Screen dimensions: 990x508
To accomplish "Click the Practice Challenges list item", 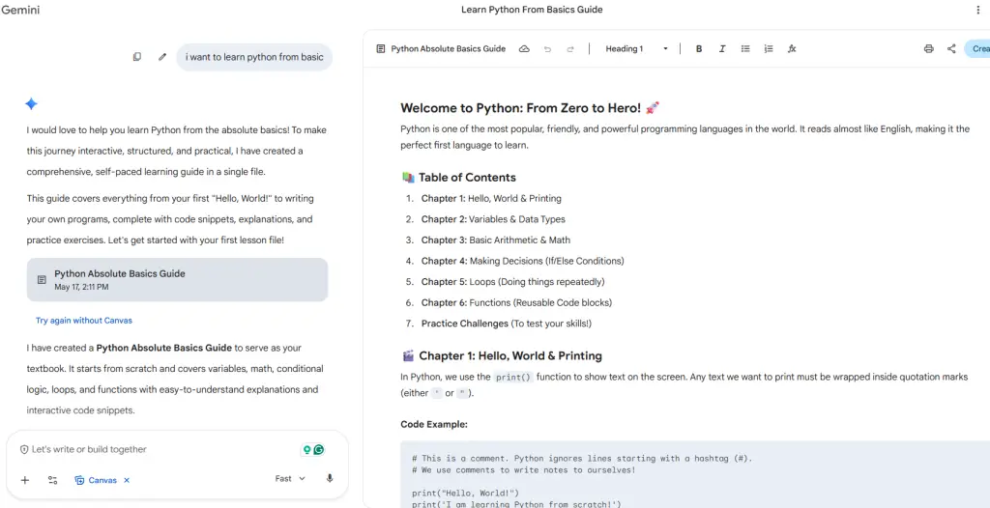I will pos(507,324).
